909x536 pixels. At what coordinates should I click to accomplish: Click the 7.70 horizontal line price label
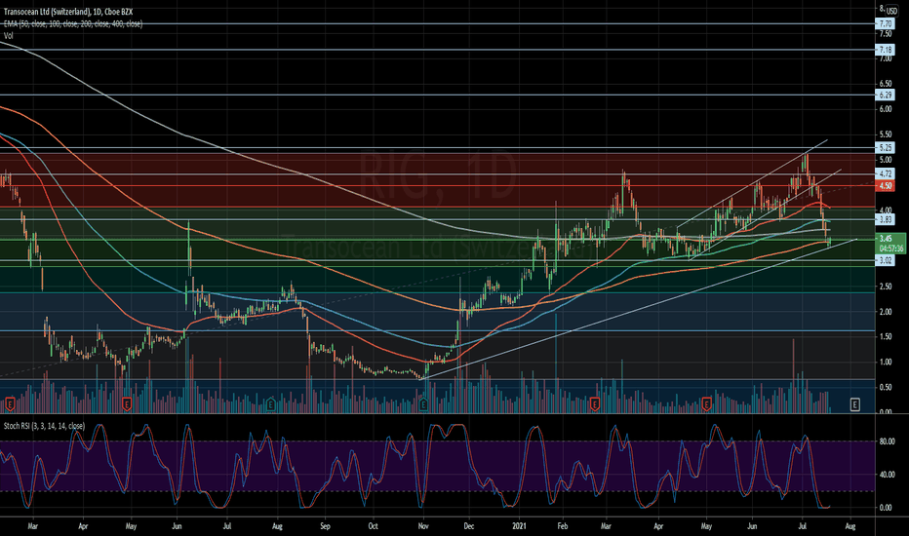pyautogui.click(x=886, y=23)
